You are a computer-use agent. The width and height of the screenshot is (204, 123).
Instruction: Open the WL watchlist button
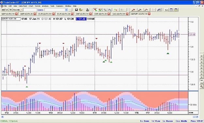[7, 10]
